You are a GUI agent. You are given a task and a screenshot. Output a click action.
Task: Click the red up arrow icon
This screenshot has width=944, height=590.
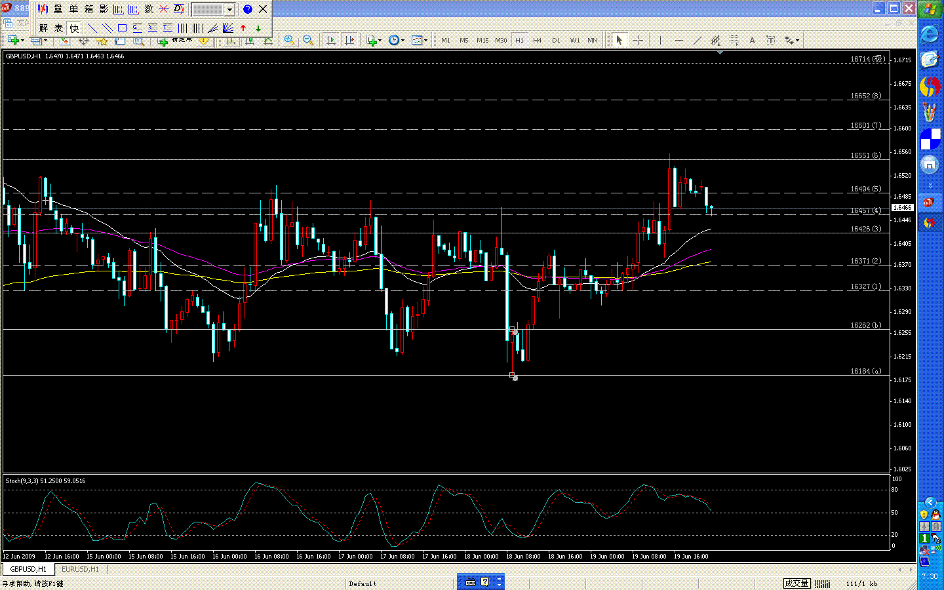coord(243,28)
